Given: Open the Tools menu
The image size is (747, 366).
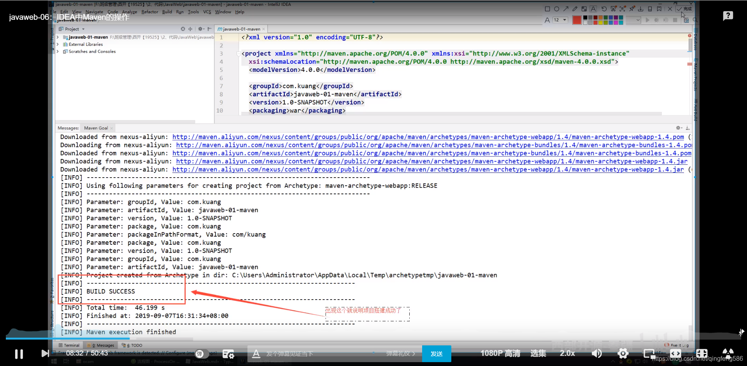Looking at the screenshot, I should coord(193,12).
